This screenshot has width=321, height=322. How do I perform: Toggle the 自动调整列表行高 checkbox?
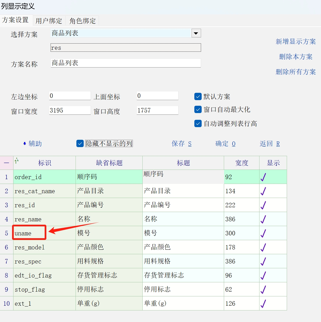pos(198,123)
